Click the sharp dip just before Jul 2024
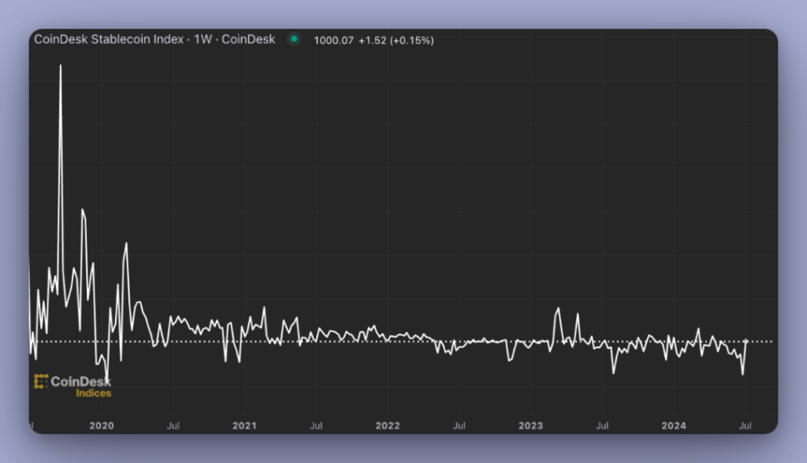This screenshot has width=807, height=463. pyautogui.click(x=742, y=374)
